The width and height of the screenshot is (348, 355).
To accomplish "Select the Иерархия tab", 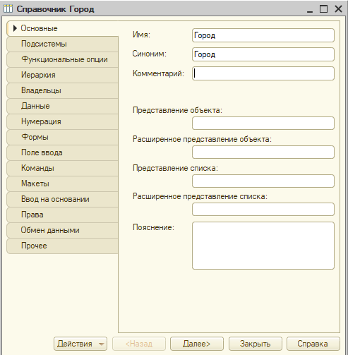I will (x=62, y=75).
